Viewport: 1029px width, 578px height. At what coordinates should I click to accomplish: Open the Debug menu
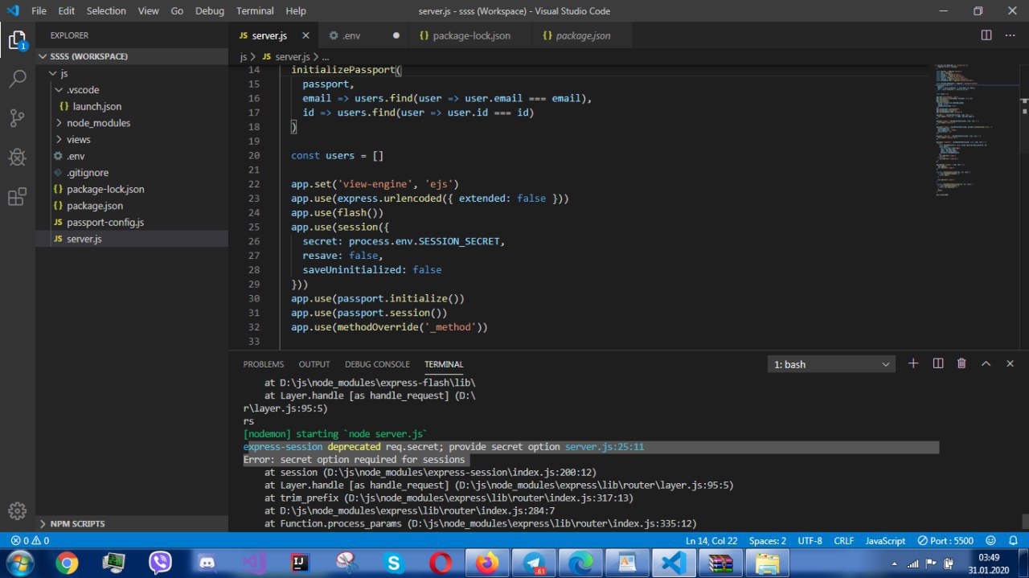pos(210,11)
